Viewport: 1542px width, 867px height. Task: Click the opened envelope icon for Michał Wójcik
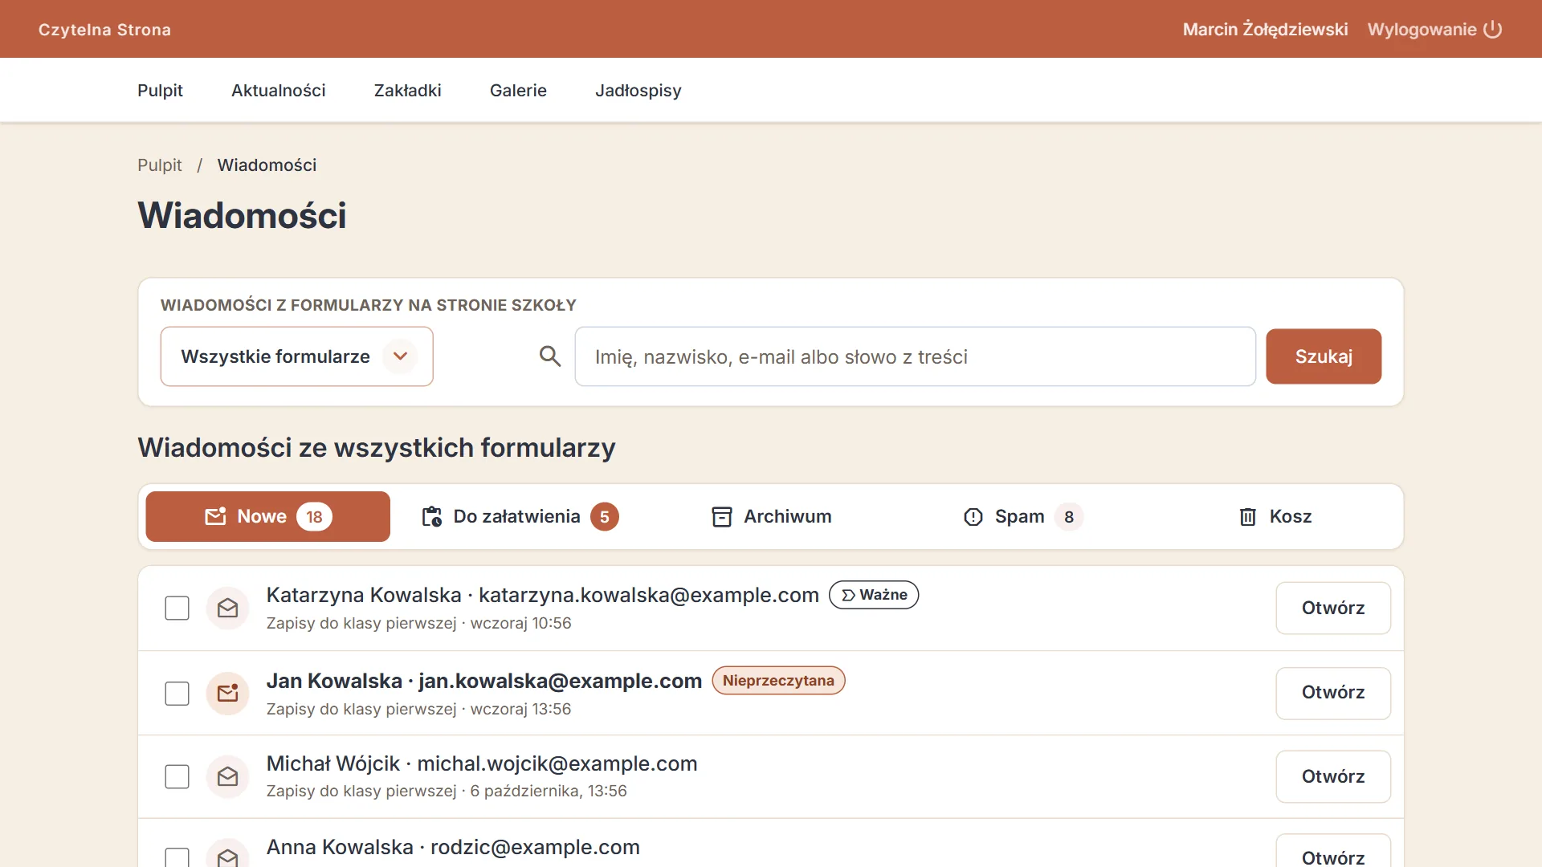pos(228,776)
